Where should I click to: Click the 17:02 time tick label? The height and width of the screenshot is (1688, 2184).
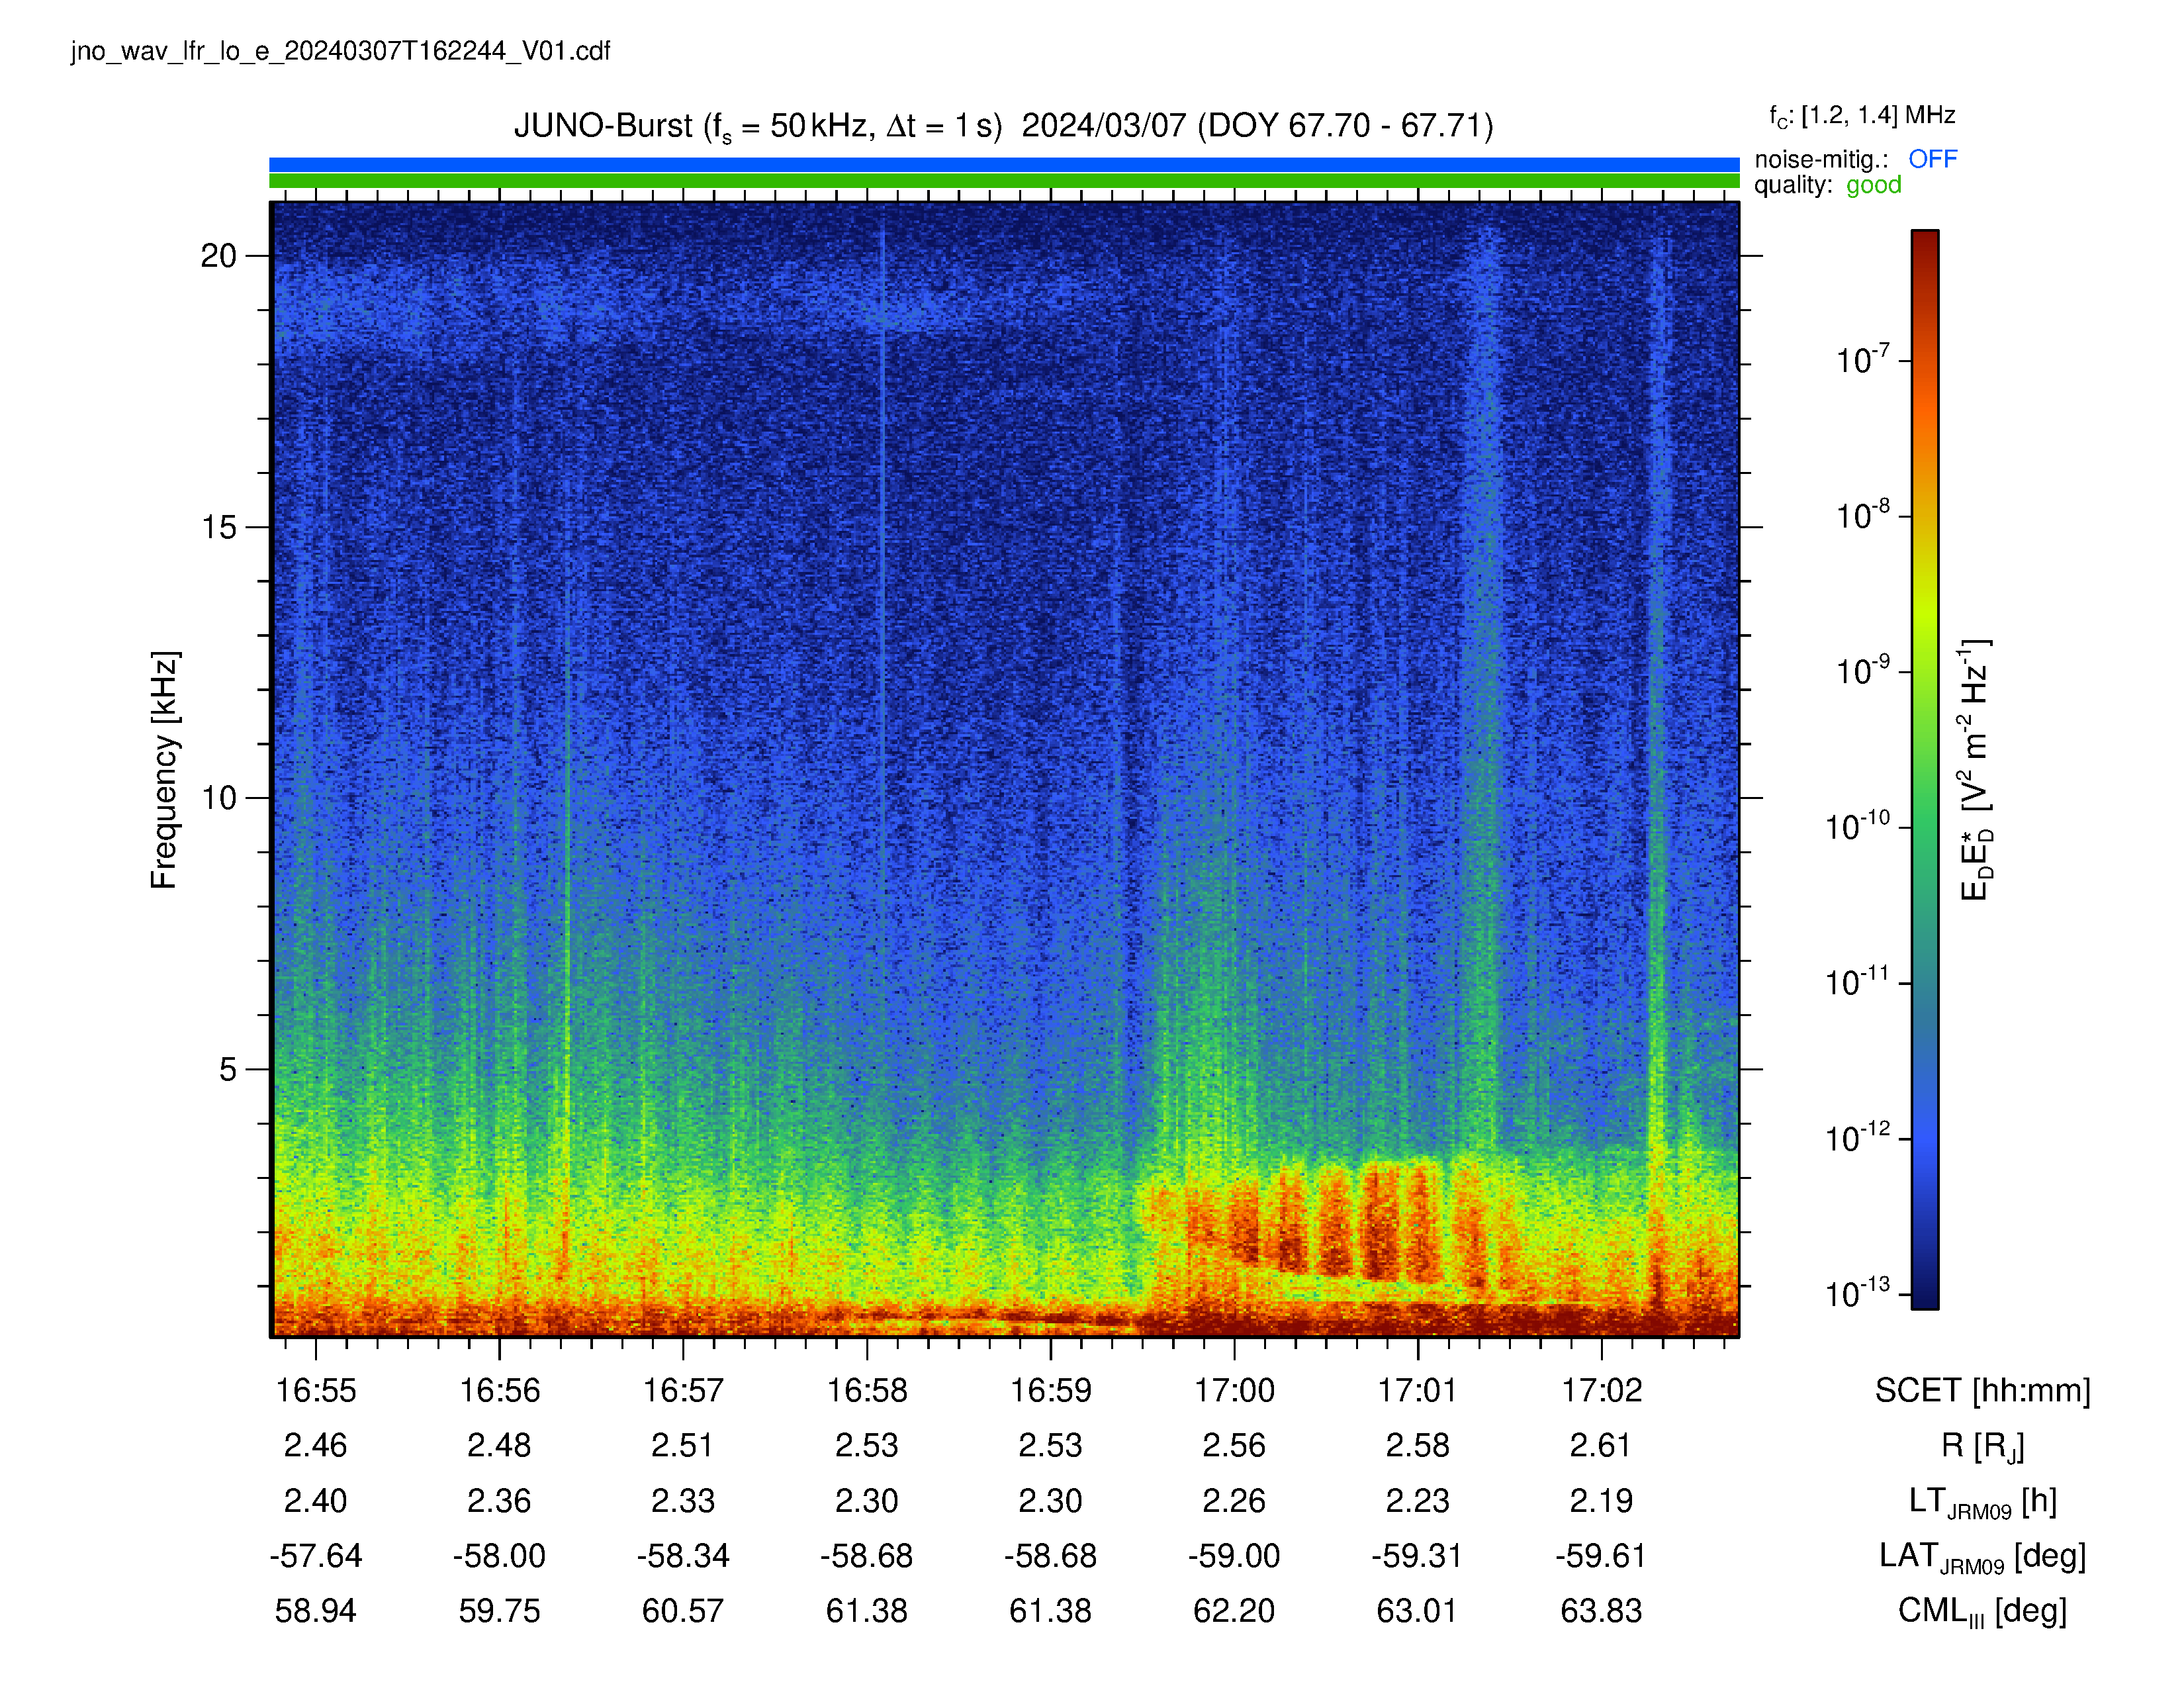[1601, 1390]
